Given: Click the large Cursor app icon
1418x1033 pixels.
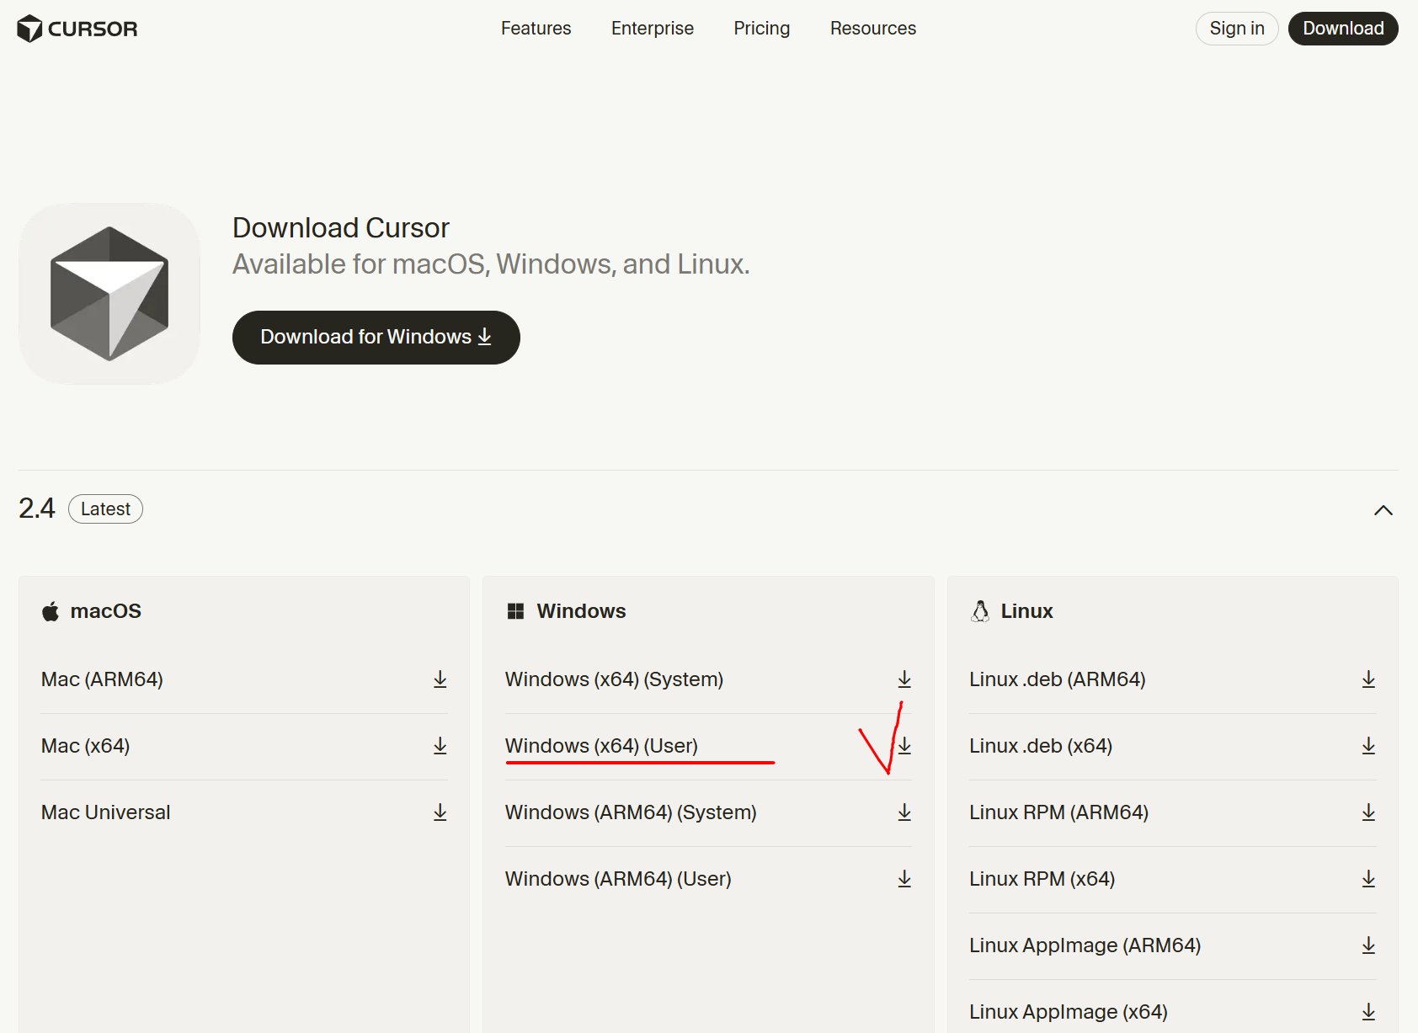Looking at the screenshot, I should click(109, 294).
